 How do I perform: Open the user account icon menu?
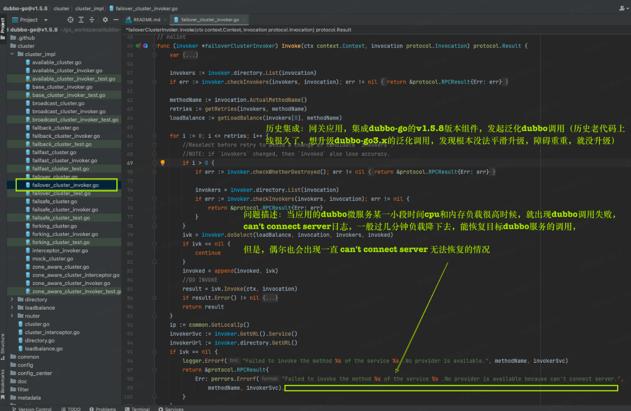click(x=624, y=8)
